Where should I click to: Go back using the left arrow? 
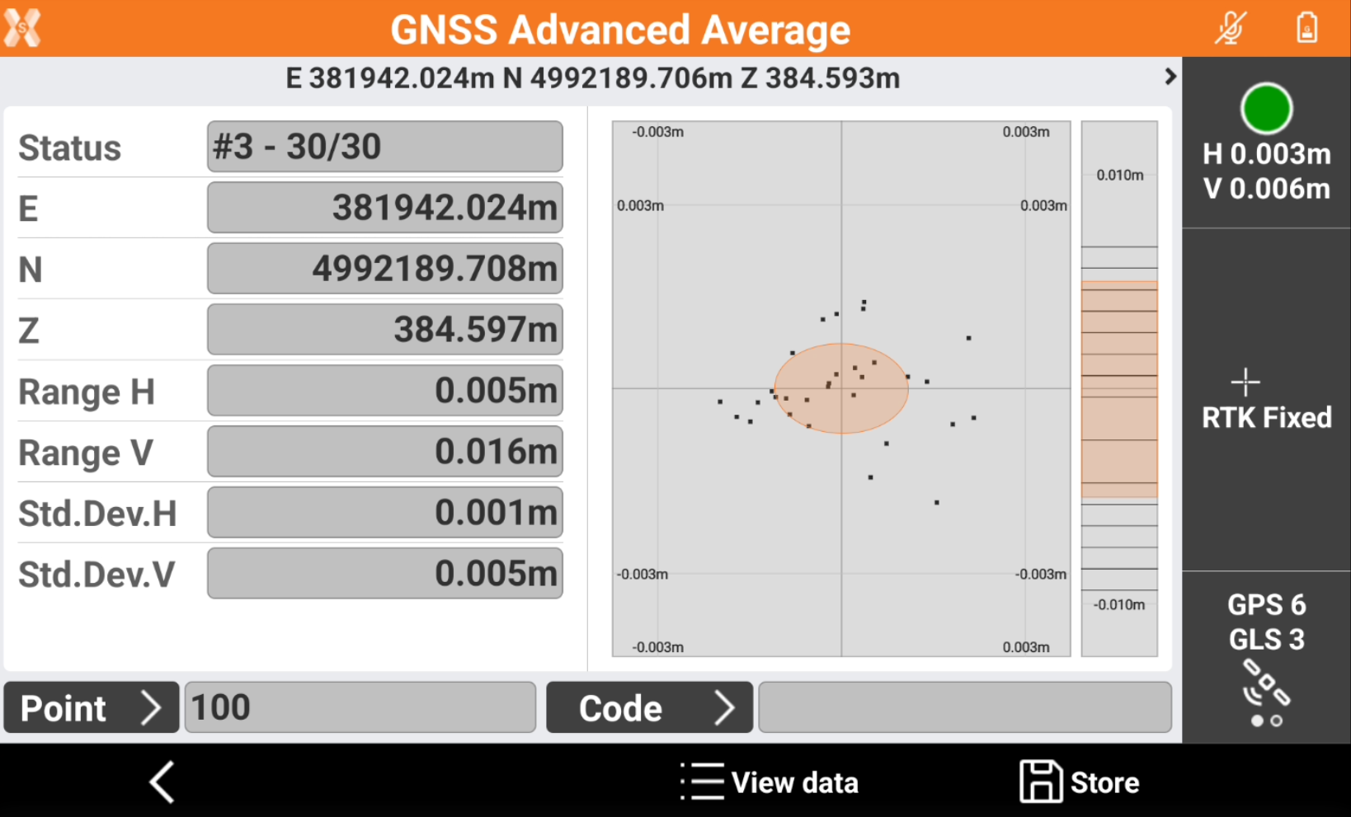coord(162,782)
